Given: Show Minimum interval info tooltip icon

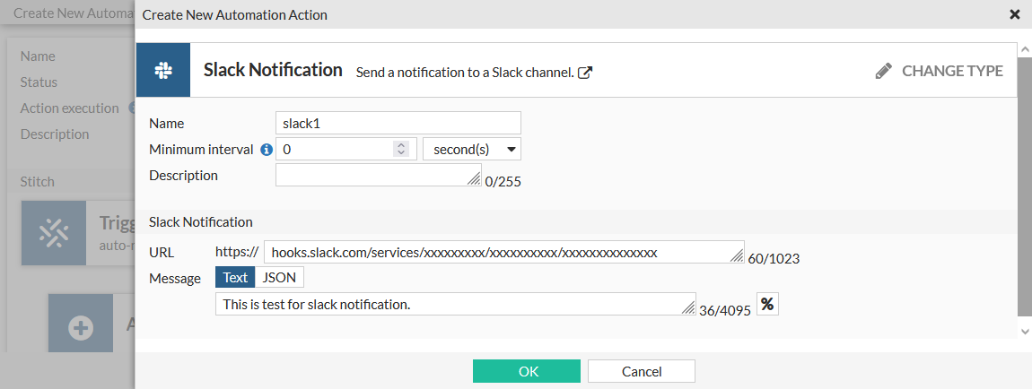Looking at the screenshot, I should tap(267, 150).
